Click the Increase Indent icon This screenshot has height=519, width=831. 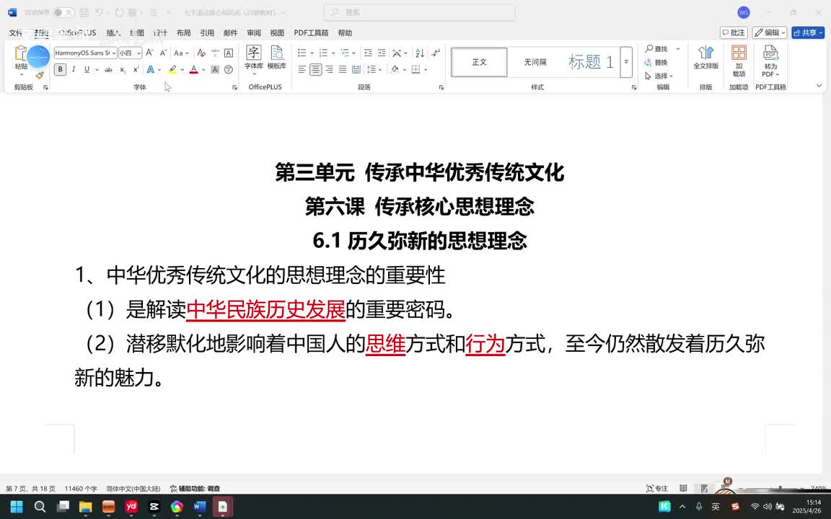[382, 53]
